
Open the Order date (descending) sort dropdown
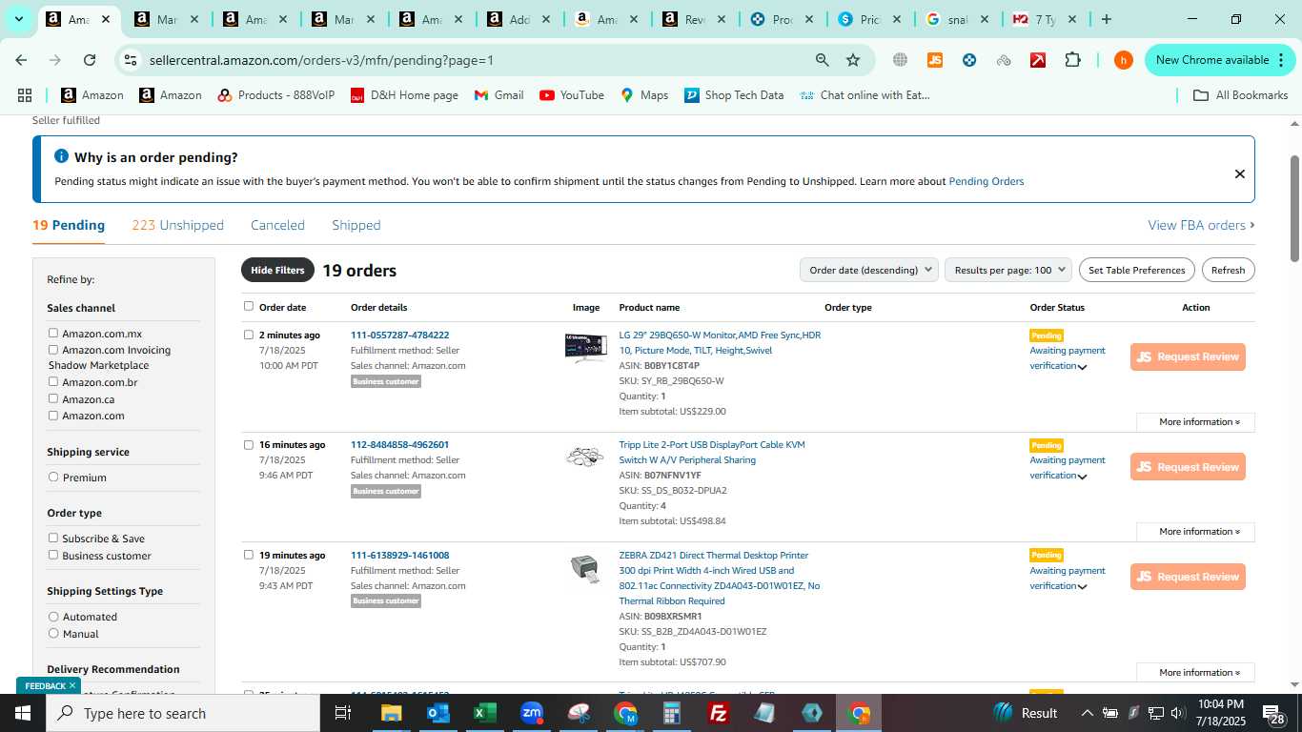click(x=869, y=270)
